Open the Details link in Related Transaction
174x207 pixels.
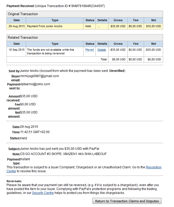tap(102, 50)
